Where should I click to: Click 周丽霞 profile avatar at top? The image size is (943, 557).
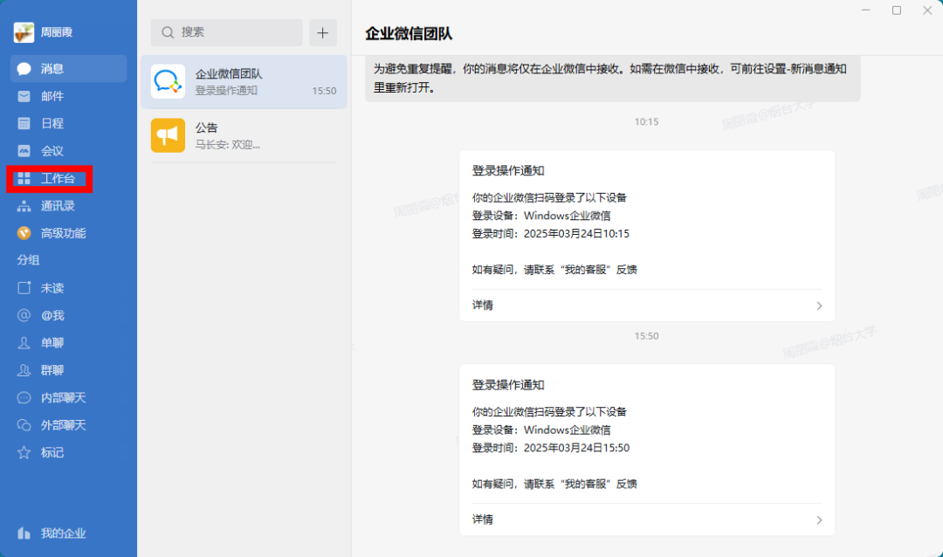(x=24, y=32)
